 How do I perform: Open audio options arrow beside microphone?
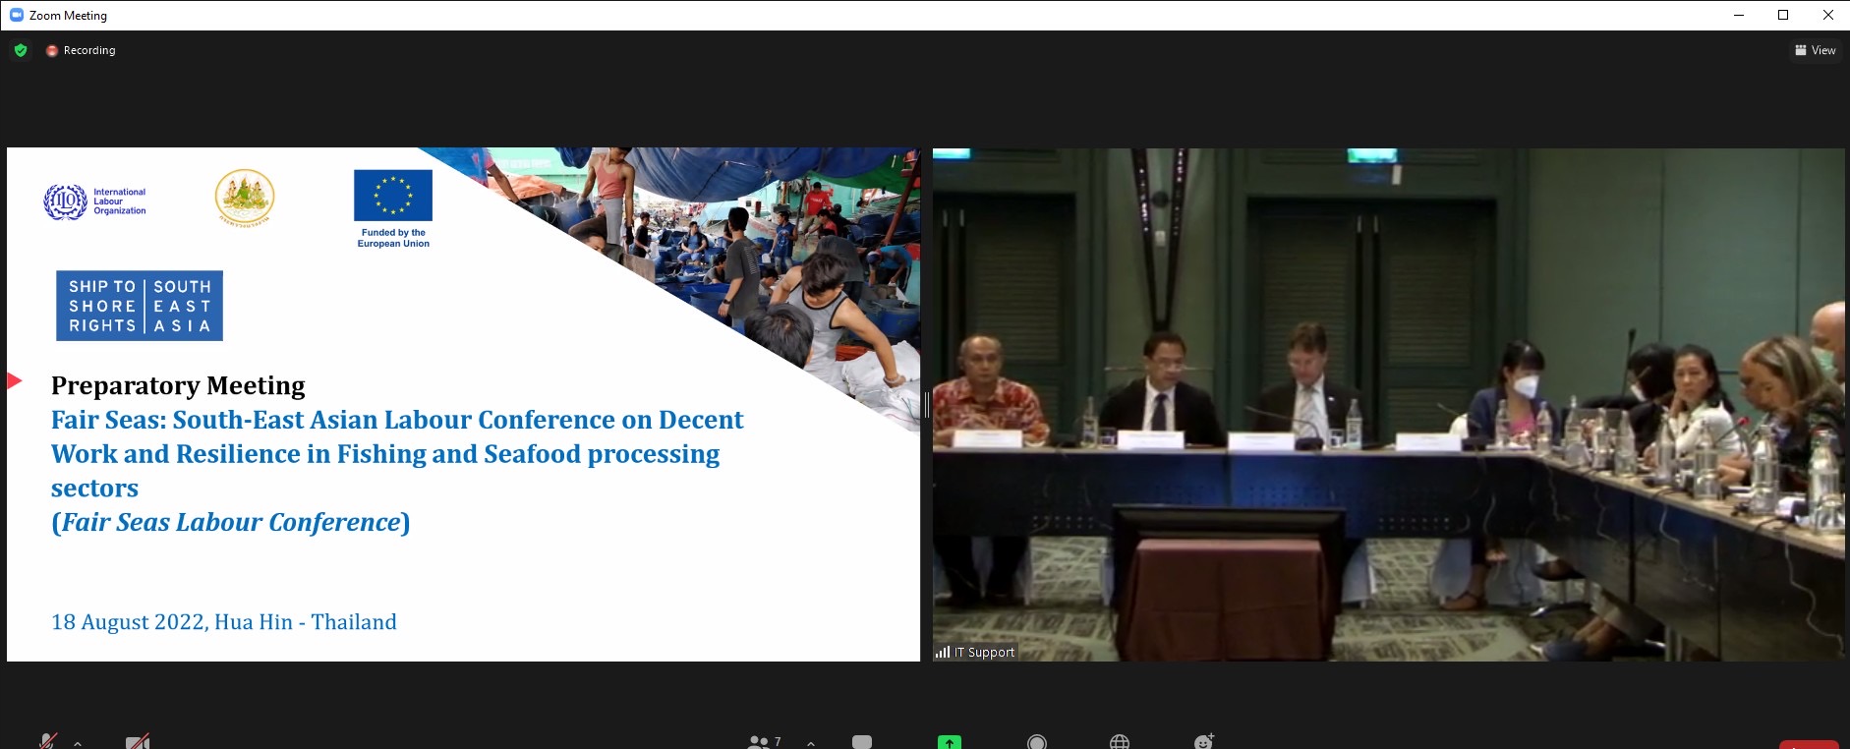pos(78,743)
